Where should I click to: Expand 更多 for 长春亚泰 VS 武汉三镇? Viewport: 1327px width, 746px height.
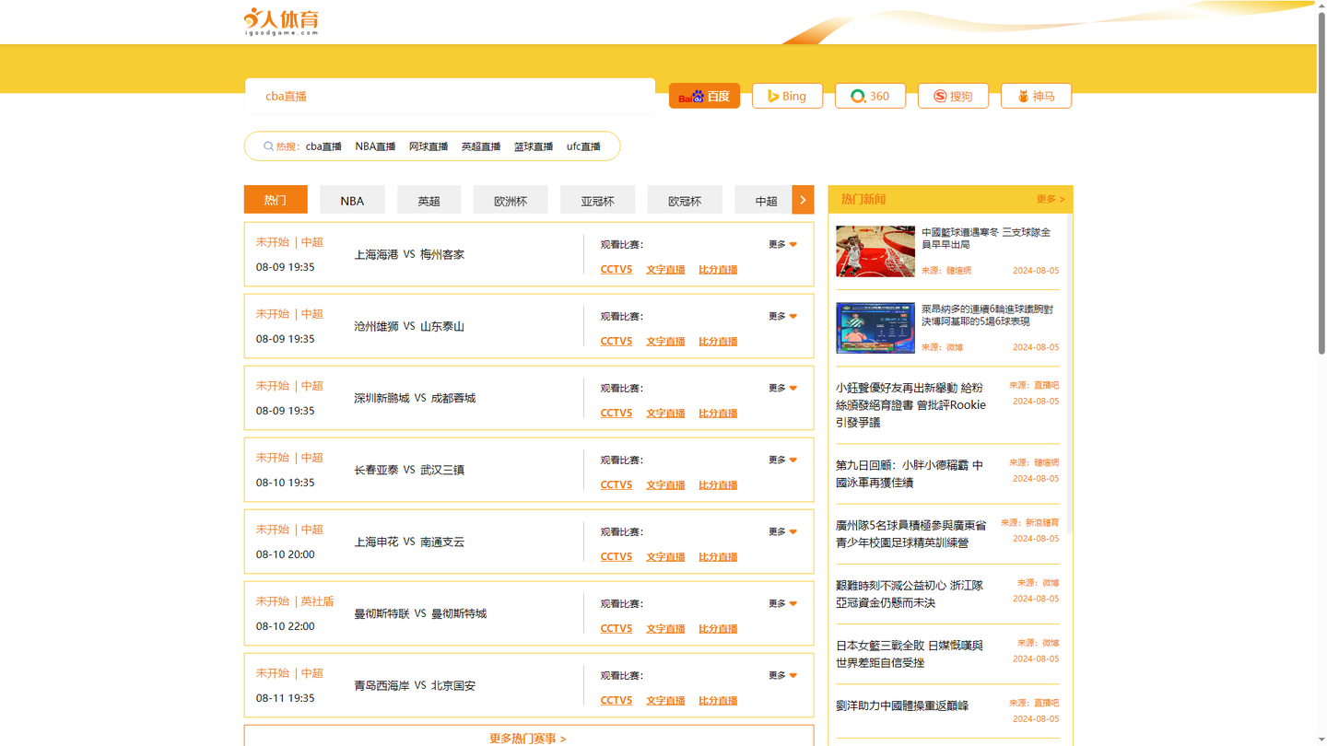783,460
